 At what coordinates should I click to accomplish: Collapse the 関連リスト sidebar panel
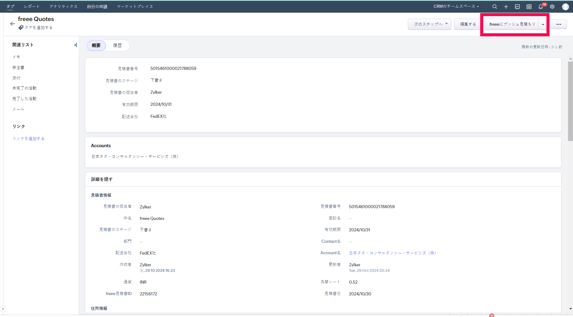pos(75,45)
